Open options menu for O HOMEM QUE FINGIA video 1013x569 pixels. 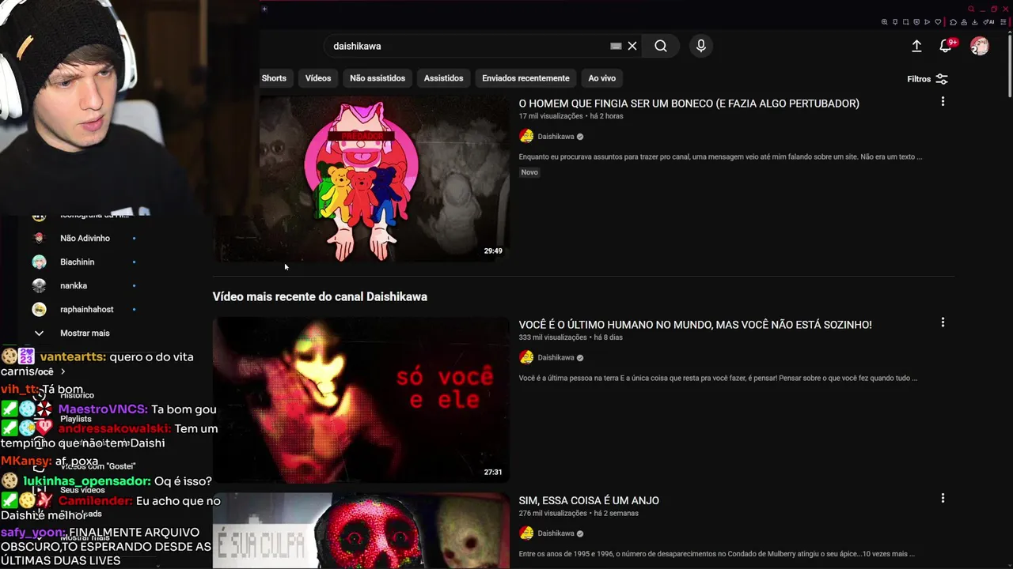point(943,101)
